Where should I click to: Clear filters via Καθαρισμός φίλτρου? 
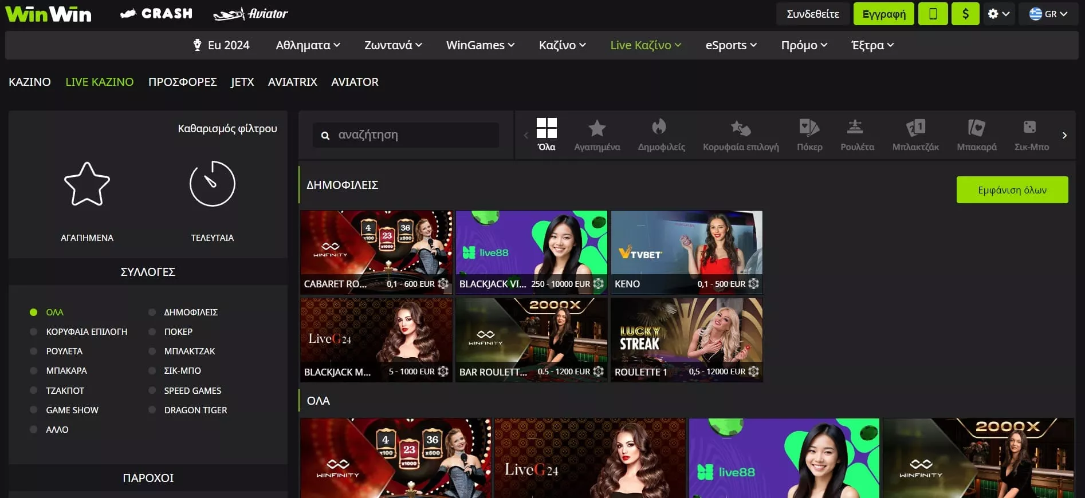(227, 128)
